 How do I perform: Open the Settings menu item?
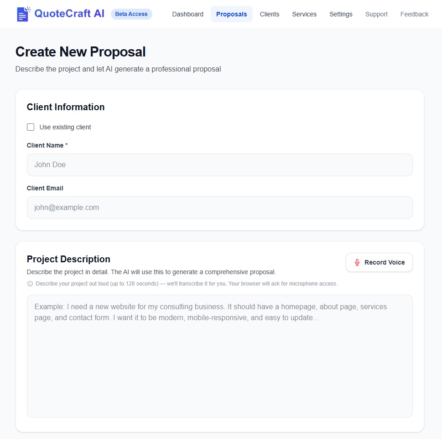pos(340,14)
